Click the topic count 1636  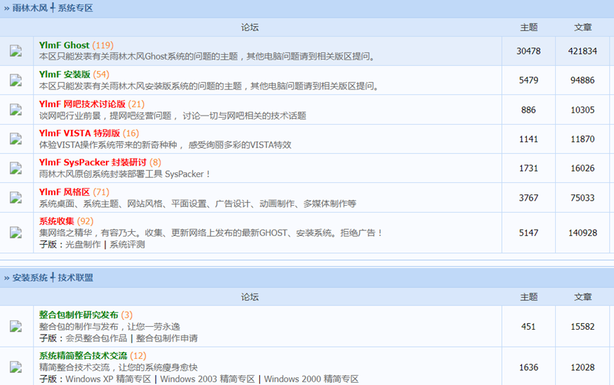tap(529, 367)
